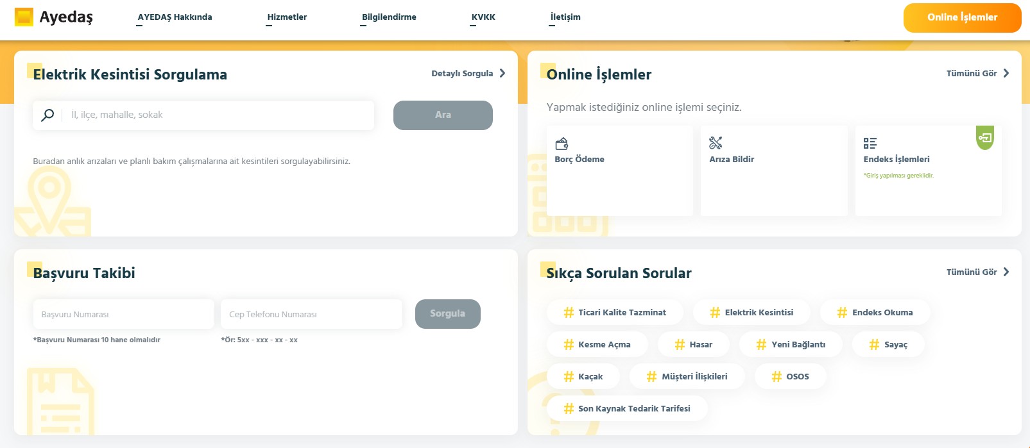1030x448 pixels.
Task: Expand Detaylı Sorgula chevron arrow
Action: coord(502,74)
